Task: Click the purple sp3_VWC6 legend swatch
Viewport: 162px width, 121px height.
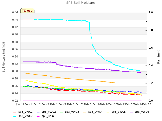Action: pyautogui.click(x=131, y=112)
